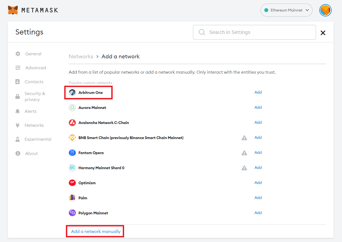
Task: Click the BNB Smart Chain logo
Action: click(72, 138)
